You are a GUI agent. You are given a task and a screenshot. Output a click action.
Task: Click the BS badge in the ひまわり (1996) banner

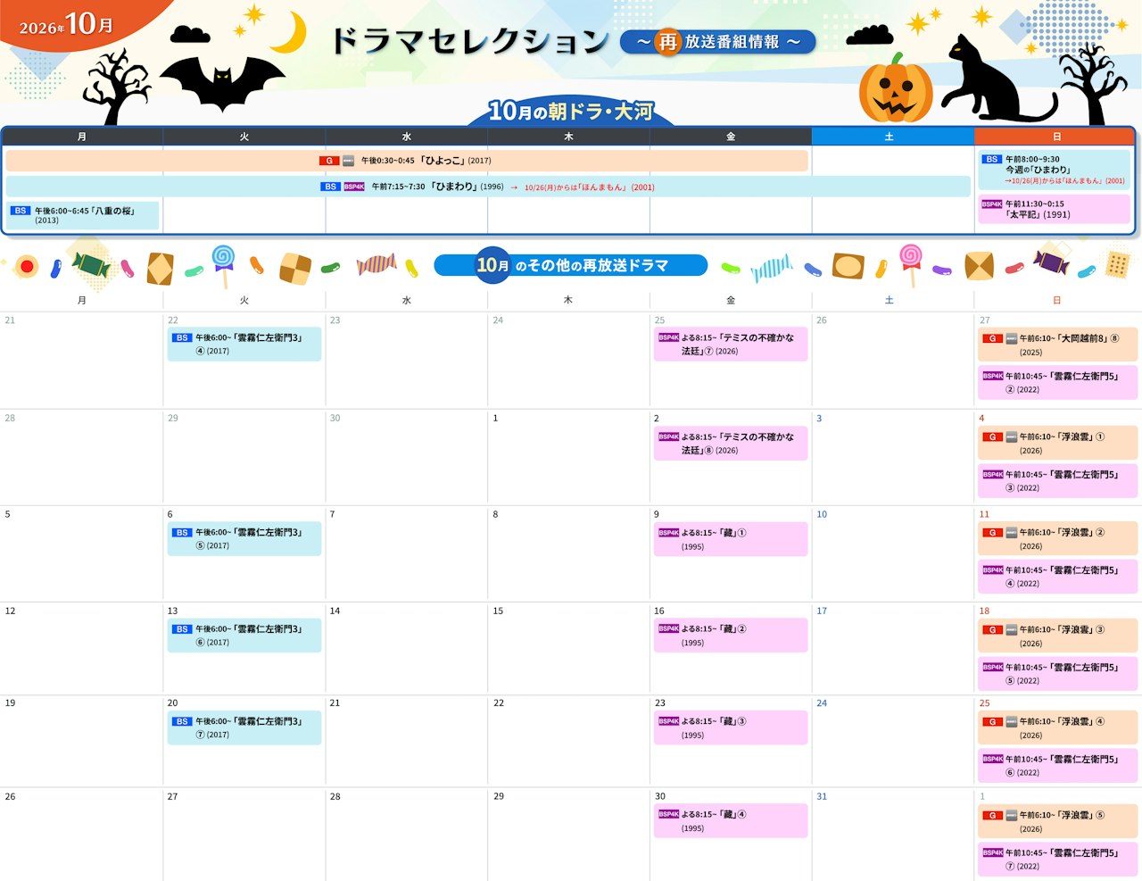pyautogui.click(x=331, y=187)
